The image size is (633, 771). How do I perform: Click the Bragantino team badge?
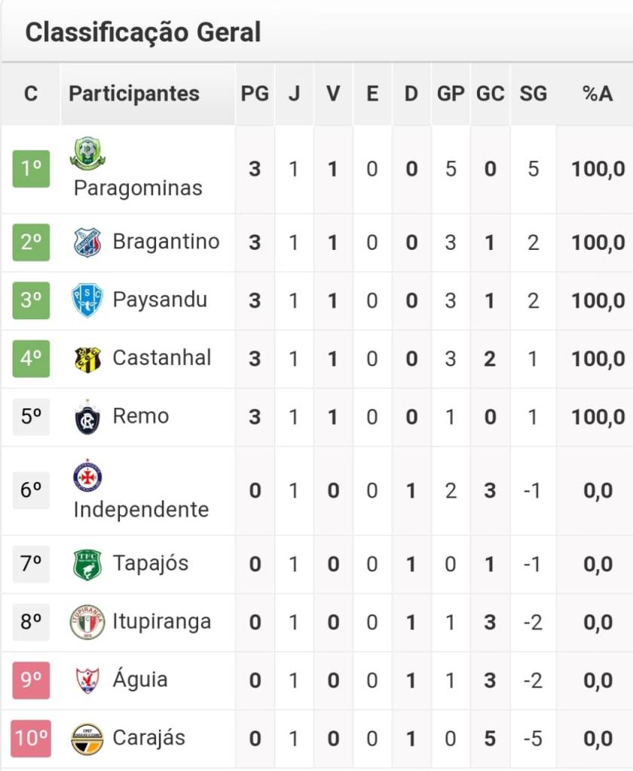(87, 242)
